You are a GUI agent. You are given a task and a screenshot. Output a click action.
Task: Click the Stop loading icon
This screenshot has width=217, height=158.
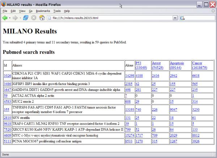point(34,18)
